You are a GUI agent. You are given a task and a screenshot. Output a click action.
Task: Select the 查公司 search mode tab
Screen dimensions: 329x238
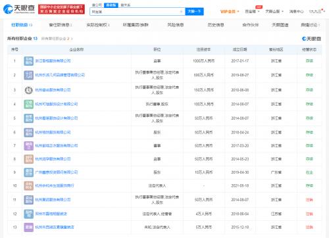point(97,5)
